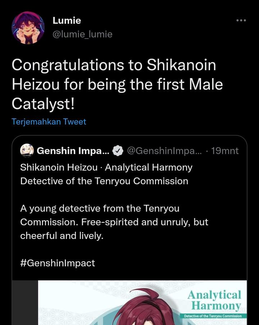The height and width of the screenshot is (325, 259).
Task: Click the main congratulations tweet text
Action: tap(117, 85)
